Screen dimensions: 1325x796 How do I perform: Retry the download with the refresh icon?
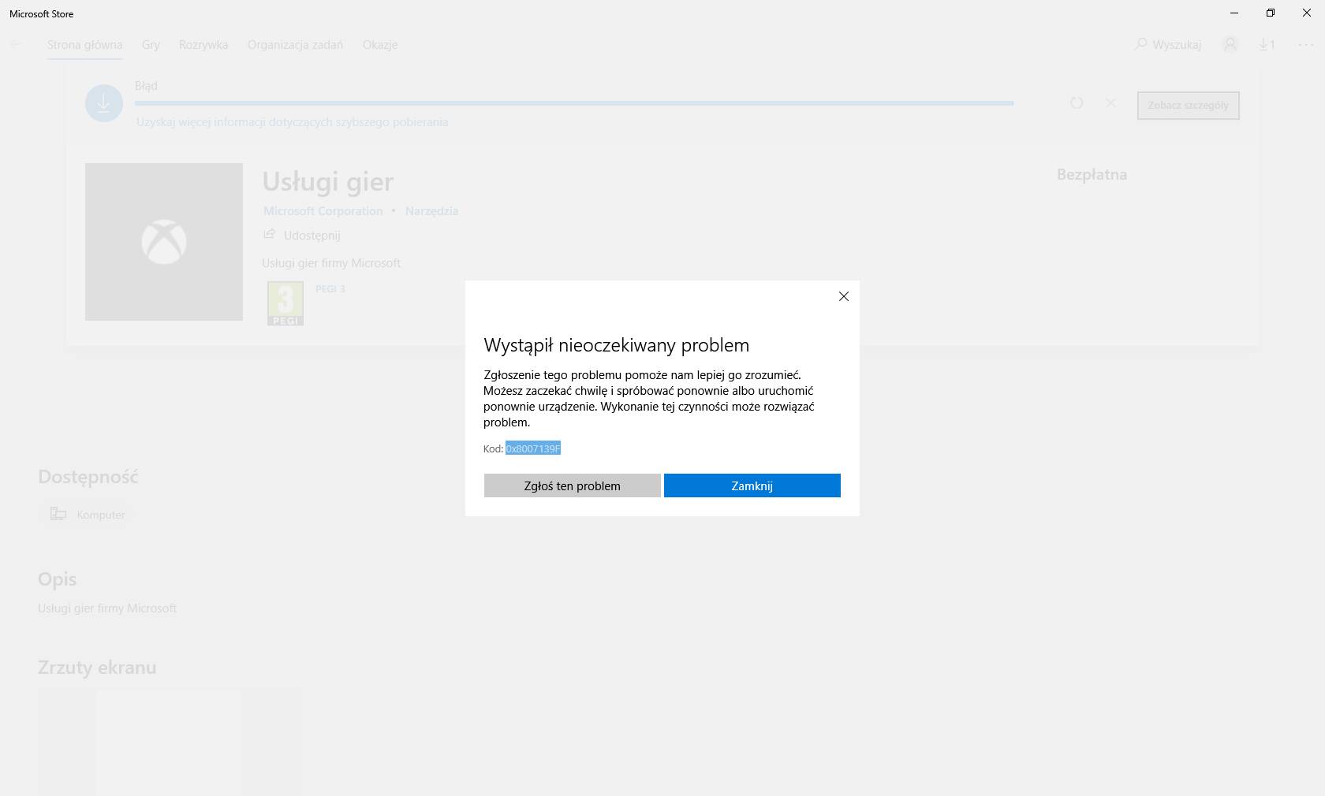pos(1077,103)
